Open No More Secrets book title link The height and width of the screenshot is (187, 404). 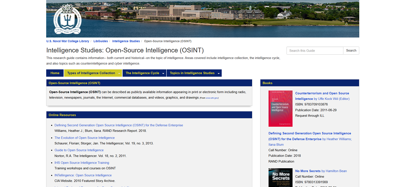click(x=308, y=171)
